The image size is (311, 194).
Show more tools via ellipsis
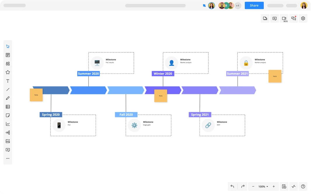coord(8,158)
